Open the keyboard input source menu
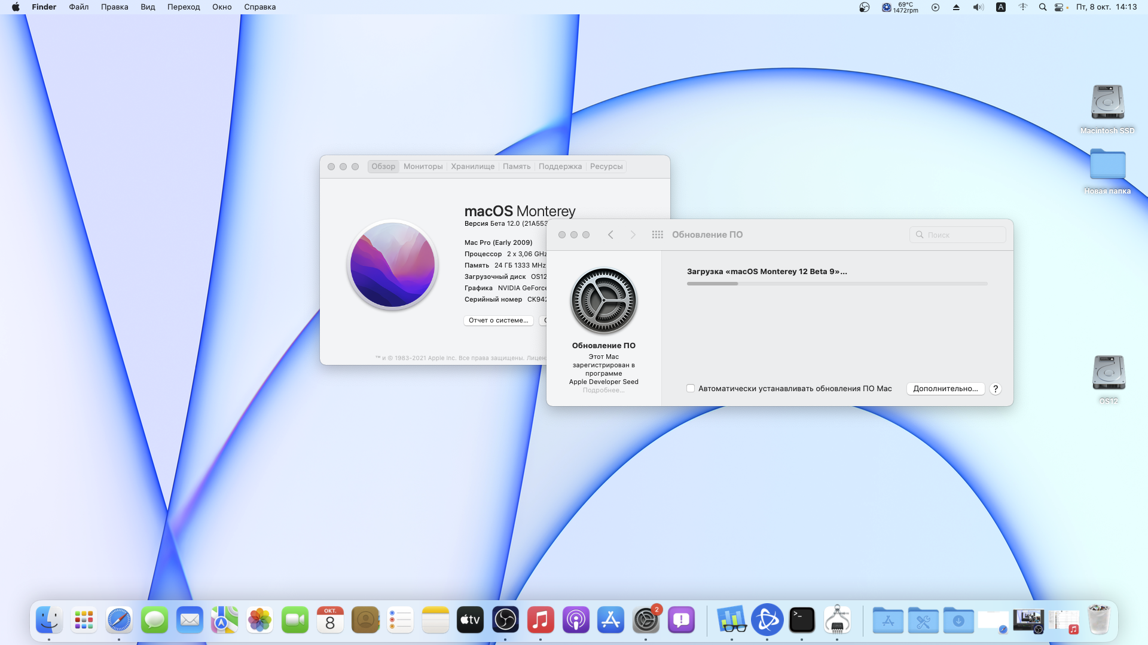The width and height of the screenshot is (1148, 645). [1000, 7]
